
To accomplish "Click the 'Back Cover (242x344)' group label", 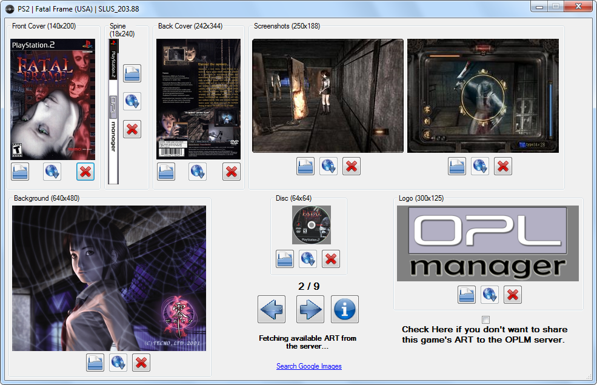I will point(190,26).
